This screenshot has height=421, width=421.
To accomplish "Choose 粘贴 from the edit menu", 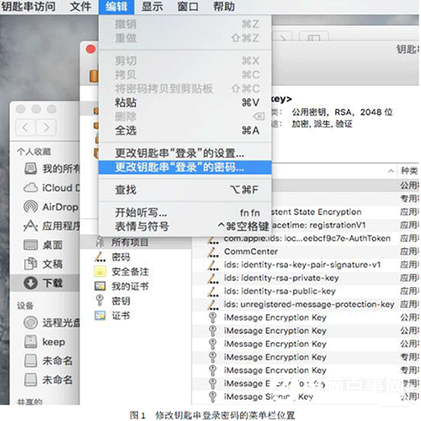I will click(185, 103).
